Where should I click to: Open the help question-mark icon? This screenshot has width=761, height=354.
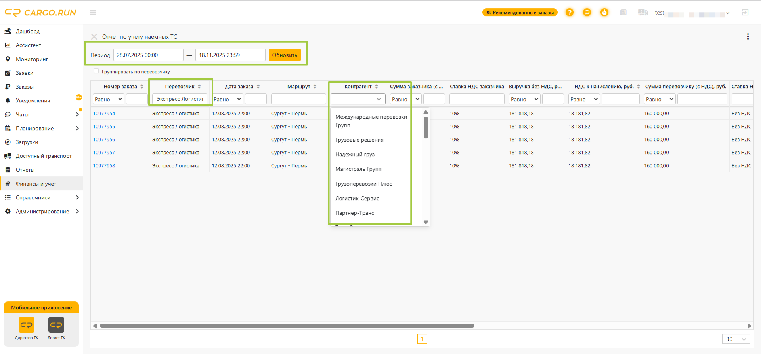pyautogui.click(x=570, y=13)
